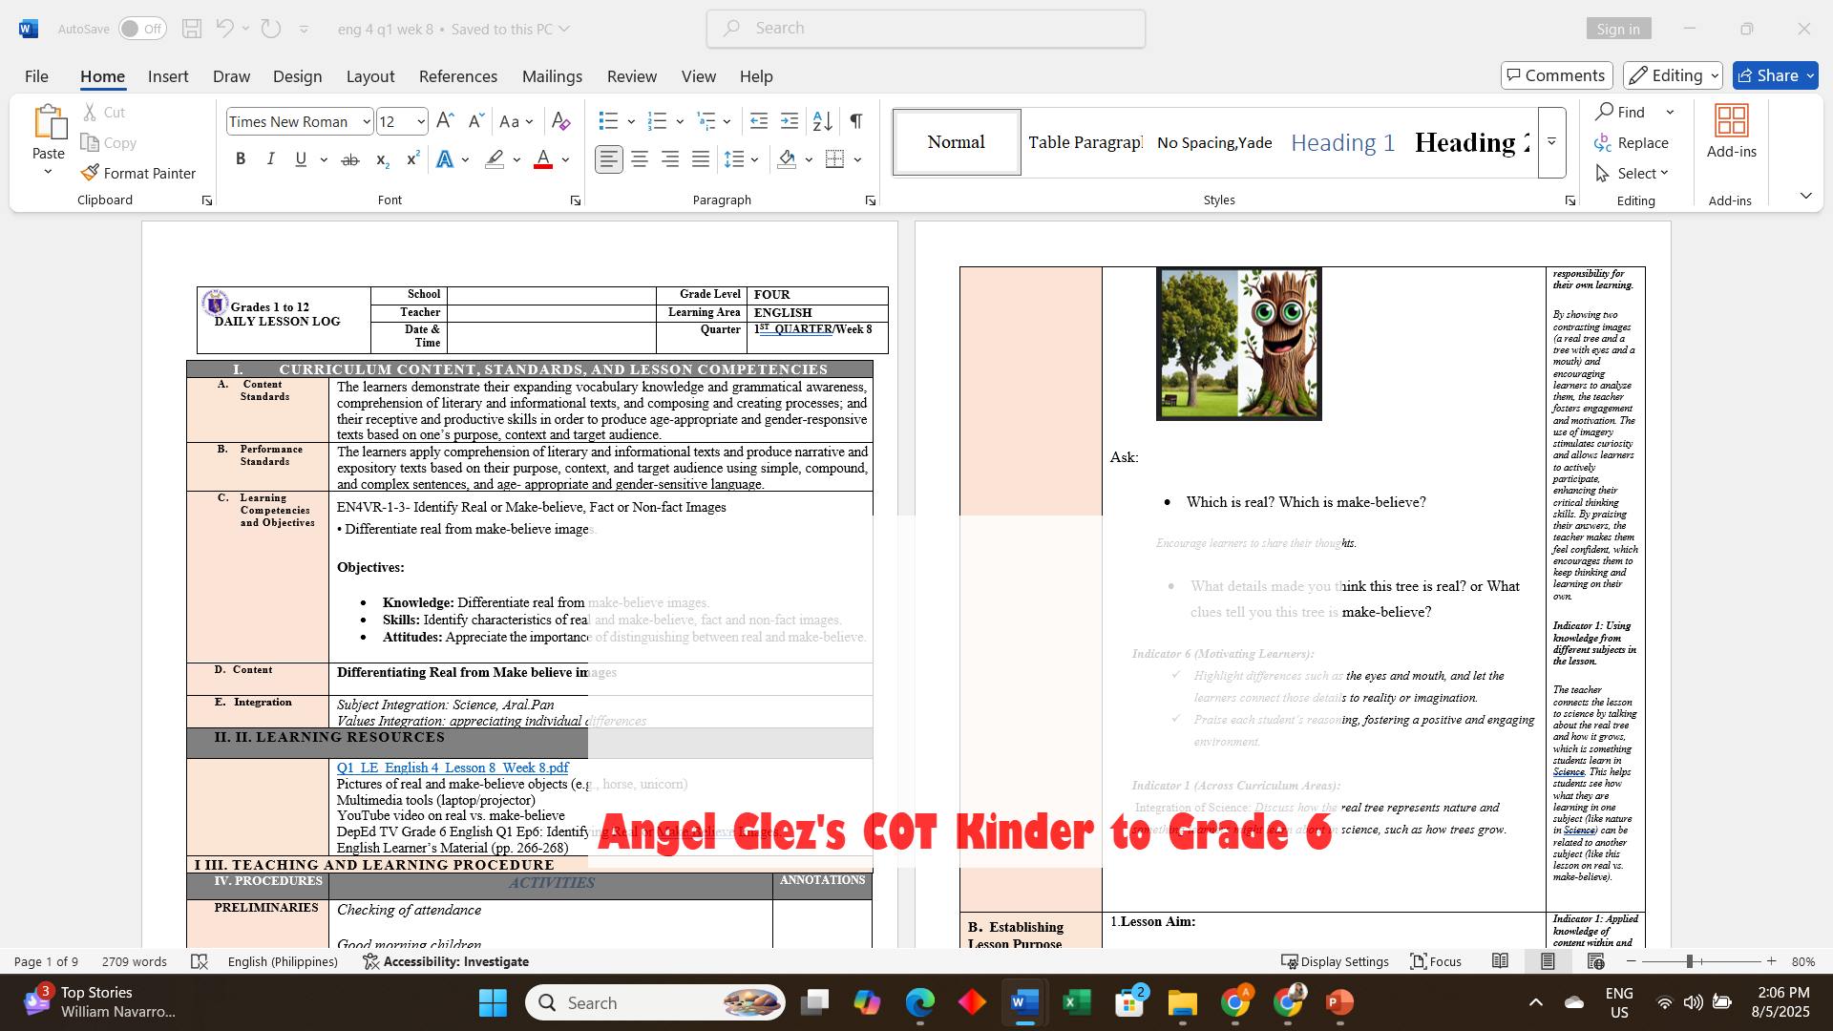Open the Insert tab
Screen dimensions: 1833x1031
168,76
